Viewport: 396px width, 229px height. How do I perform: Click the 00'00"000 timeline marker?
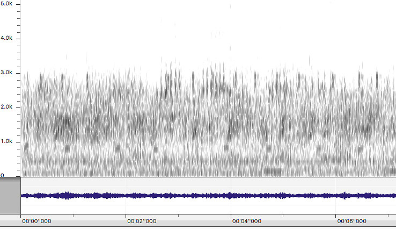point(37,221)
